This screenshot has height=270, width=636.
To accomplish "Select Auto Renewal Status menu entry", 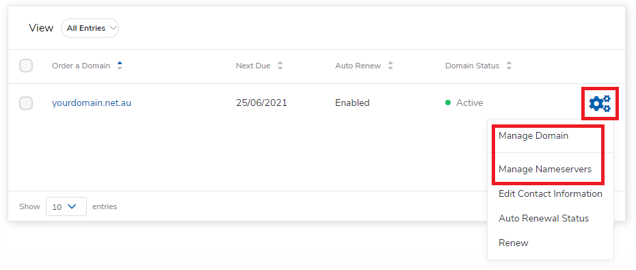I will [544, 219].
